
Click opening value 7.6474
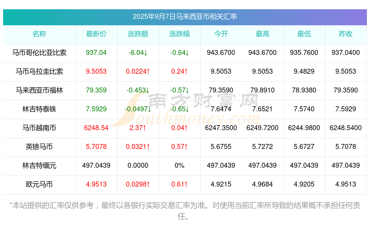[x=221, y=109]
